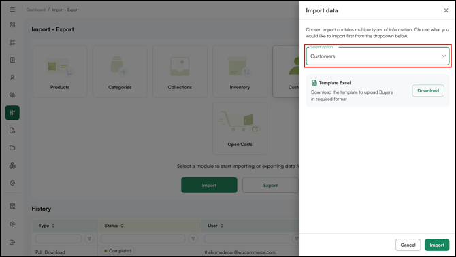Click Status column filter input field
This screenshot has height=257, width=456.
tap(143, 239)
